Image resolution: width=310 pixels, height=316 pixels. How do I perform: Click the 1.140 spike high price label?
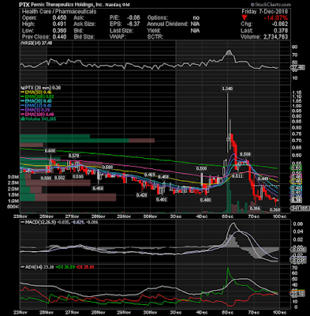(x=227, y=89)
